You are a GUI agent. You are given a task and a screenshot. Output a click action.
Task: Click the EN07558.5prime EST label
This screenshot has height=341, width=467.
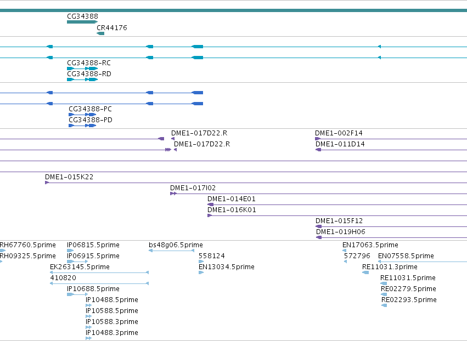click(x=406, y=256)
